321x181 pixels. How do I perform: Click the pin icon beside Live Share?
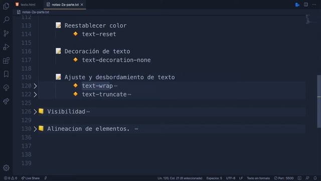click(x=46, y=178)
